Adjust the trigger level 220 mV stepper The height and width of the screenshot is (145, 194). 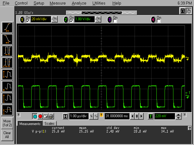179,116
